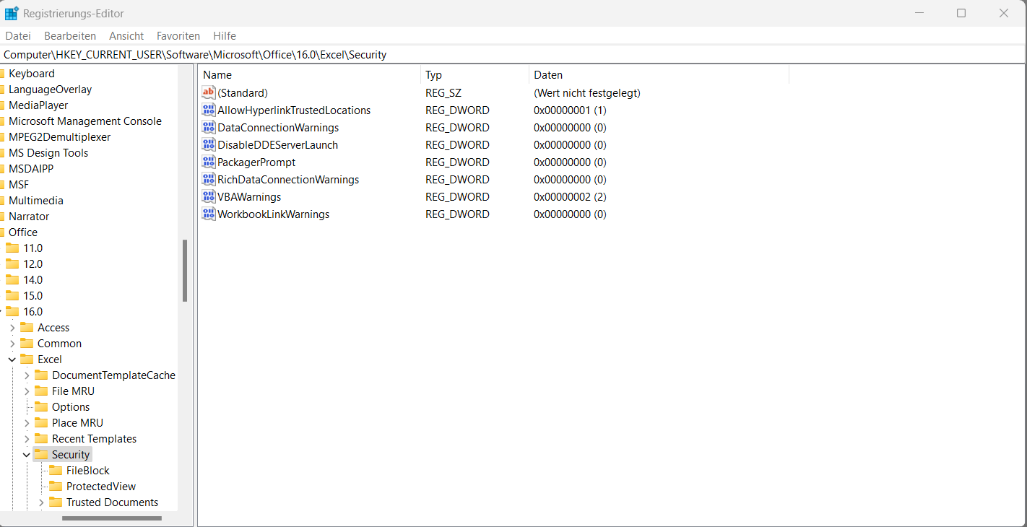The height and width of the screenshot is (527, 1027).
Task: Collapse the Excel key
Action: click(x=12, y=359)
